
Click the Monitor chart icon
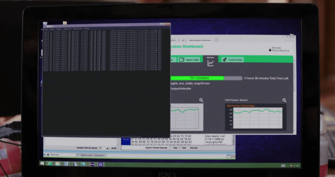pos(210,63)
